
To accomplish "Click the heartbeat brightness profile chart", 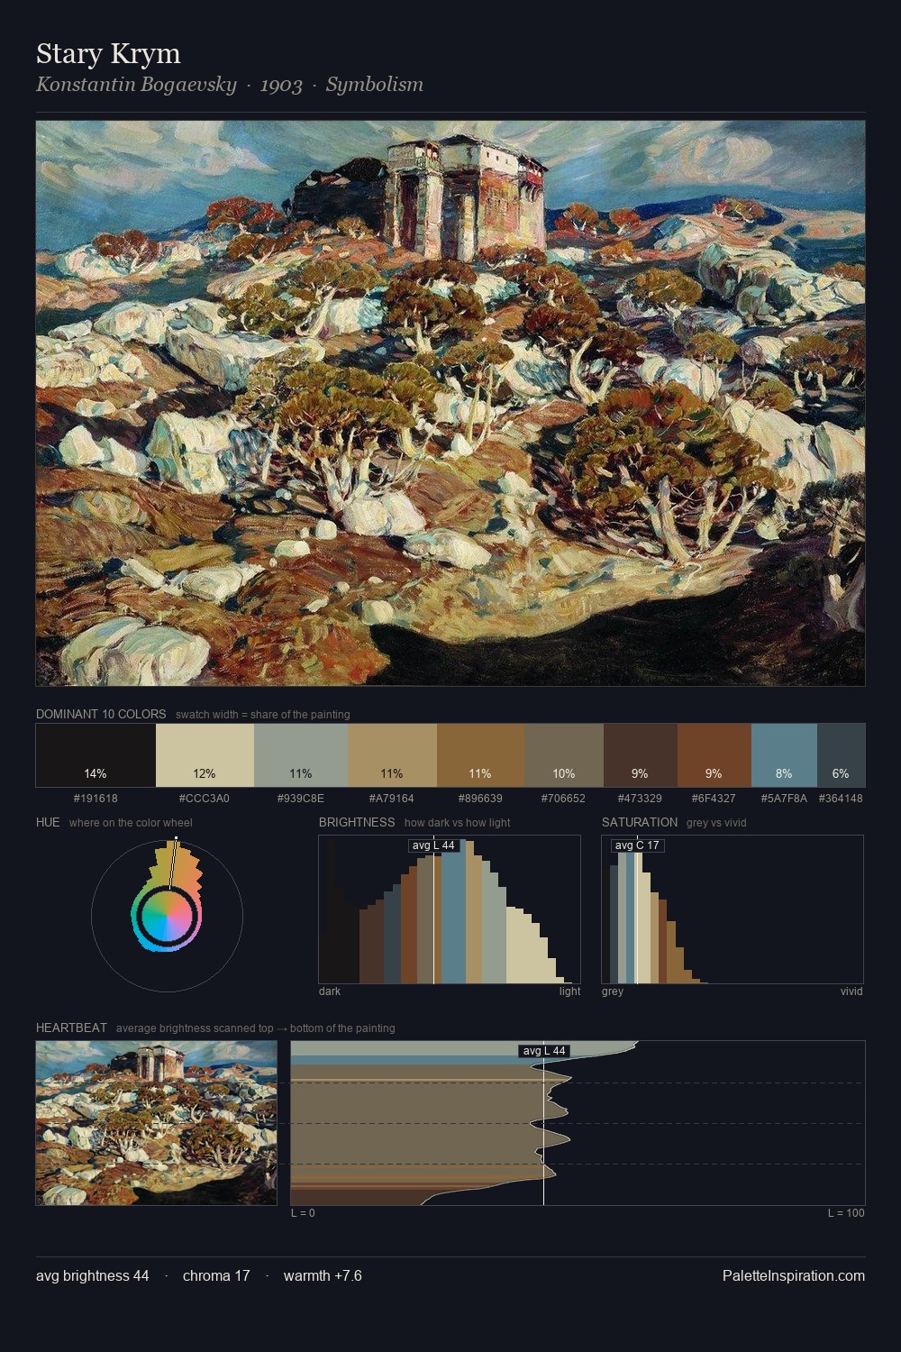I will click(578, 1123).
